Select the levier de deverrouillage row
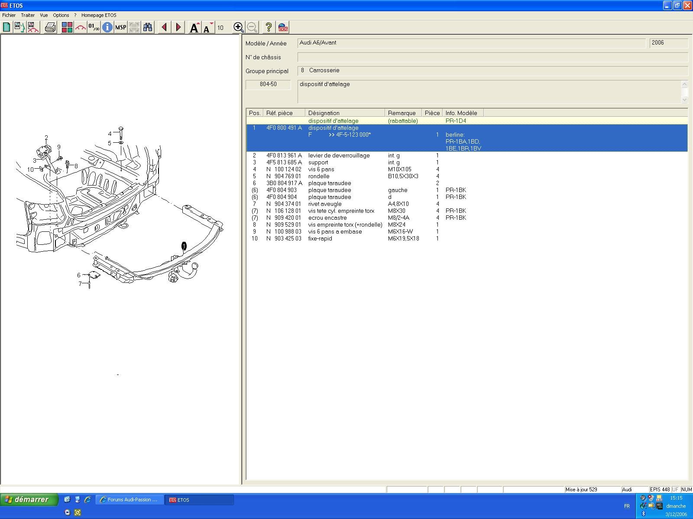Viewport: 693px width, 519px height. click(x=339, y=156)
